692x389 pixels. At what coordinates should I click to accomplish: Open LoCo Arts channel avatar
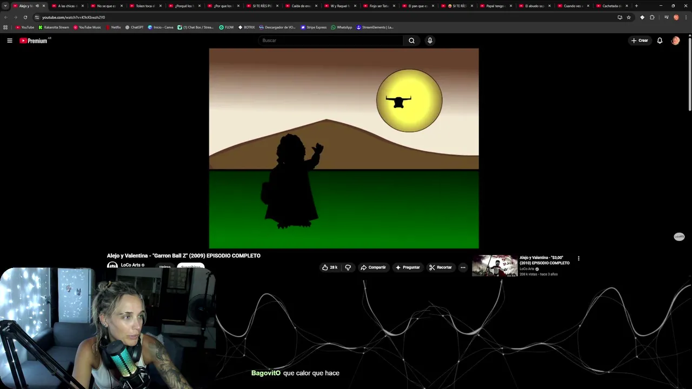112,265
